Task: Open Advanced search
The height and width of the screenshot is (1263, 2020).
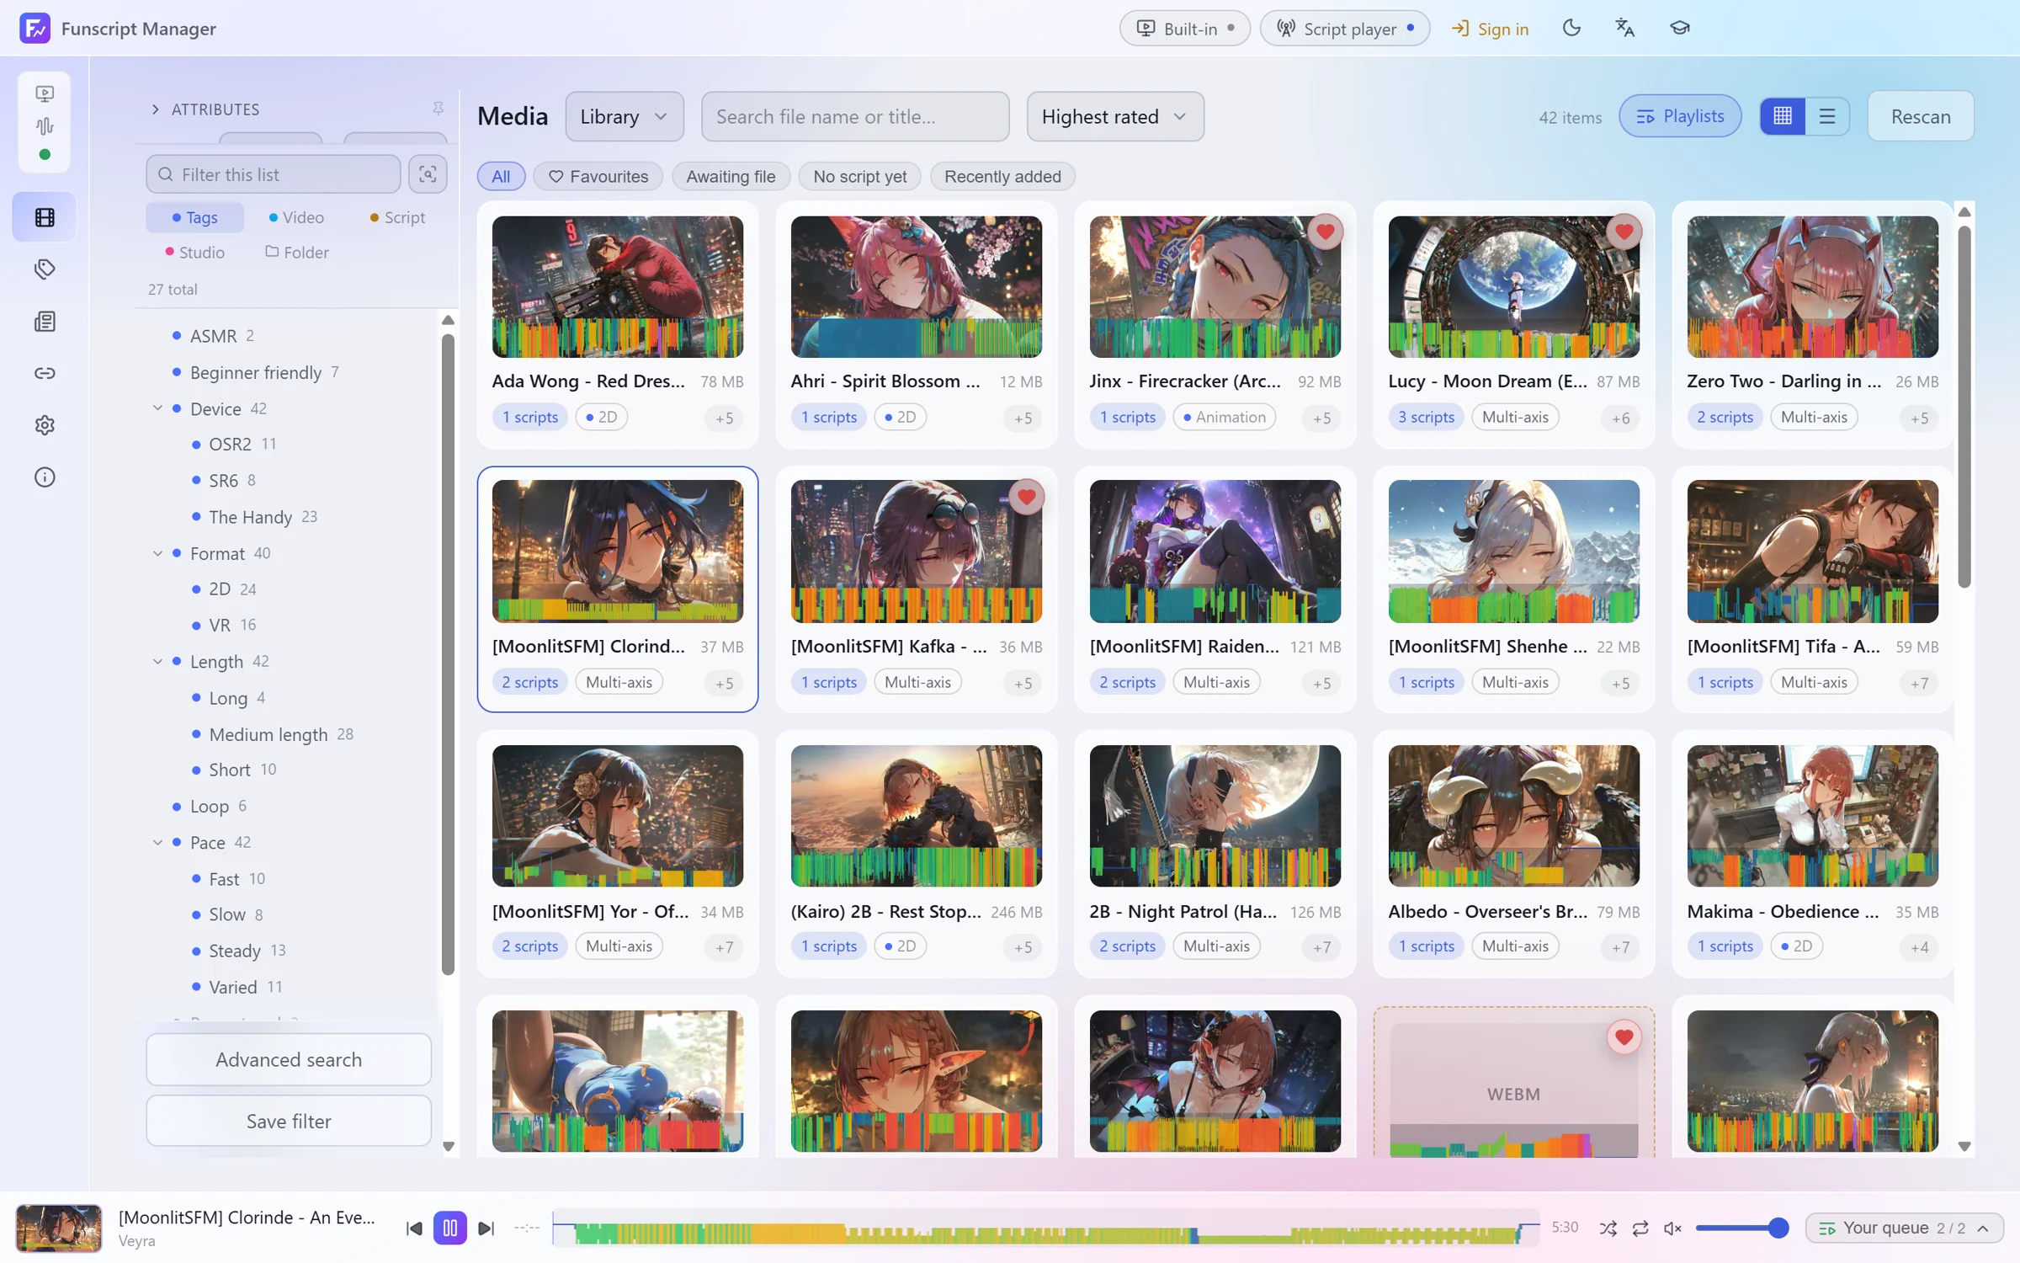Action: coord(289,1059)
